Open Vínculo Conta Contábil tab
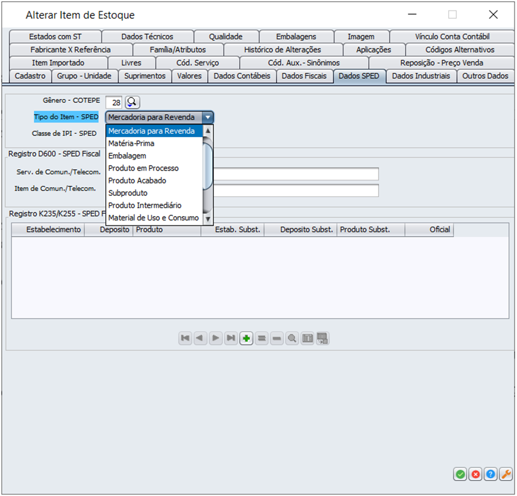 pos(452,36)
